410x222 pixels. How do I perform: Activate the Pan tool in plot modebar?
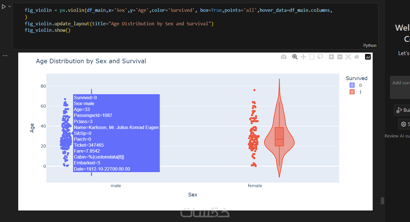tap(303, 57)
